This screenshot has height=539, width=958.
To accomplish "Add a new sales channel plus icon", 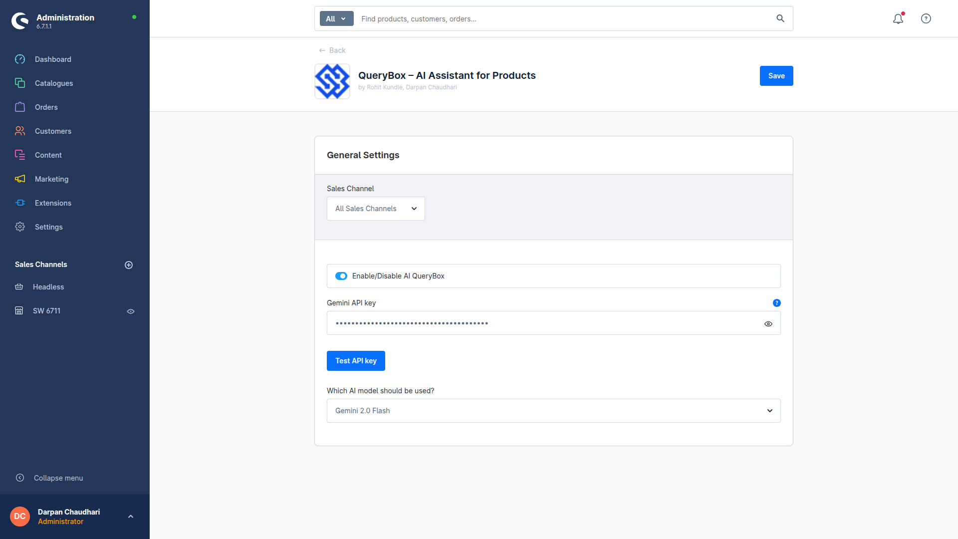I will point(129,265).
